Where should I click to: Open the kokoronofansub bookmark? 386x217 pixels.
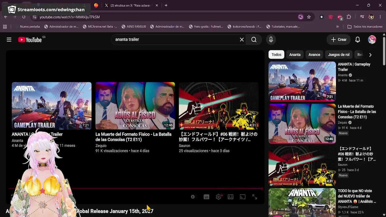[x=245, y=27]
